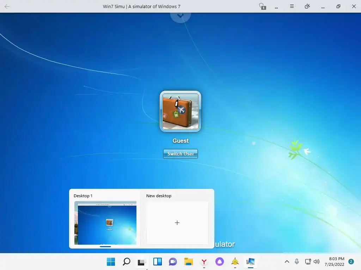Open the yellow star app in taskbar
The image size is (361, 270).
tap(235, 262)
